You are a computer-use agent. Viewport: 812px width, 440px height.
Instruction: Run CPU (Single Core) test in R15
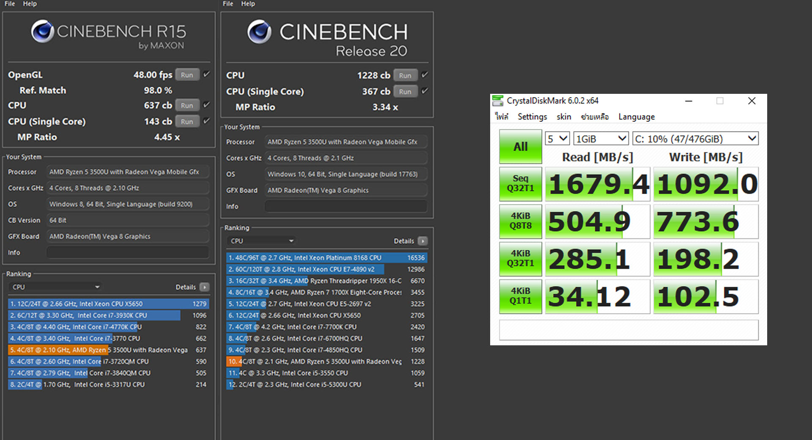coord(187,121)
